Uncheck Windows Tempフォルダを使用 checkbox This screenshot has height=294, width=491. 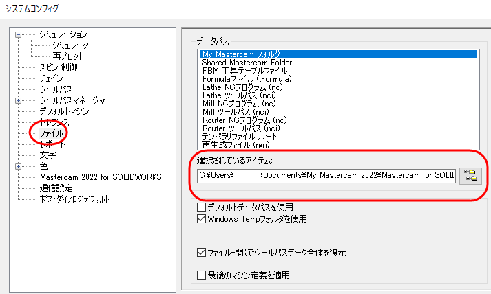tap(201, 218)
